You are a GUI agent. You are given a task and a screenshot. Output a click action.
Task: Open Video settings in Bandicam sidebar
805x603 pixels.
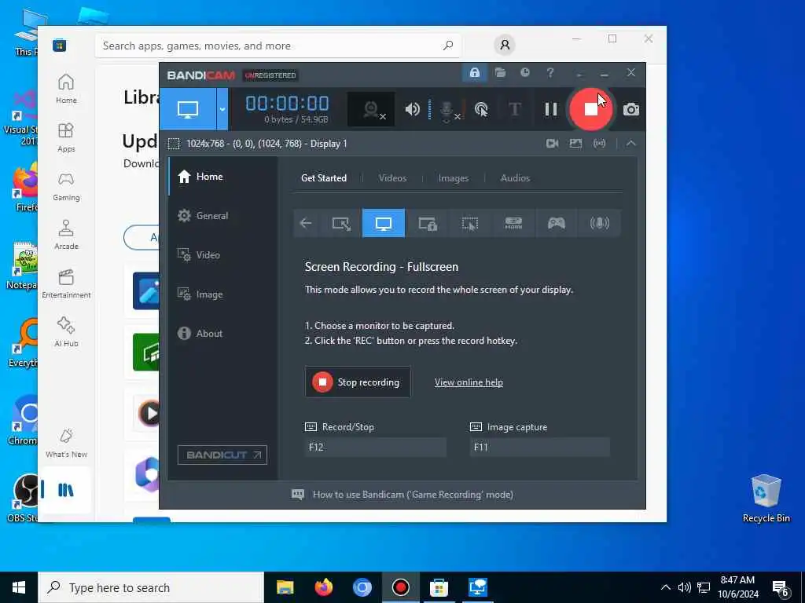point(222,255)
